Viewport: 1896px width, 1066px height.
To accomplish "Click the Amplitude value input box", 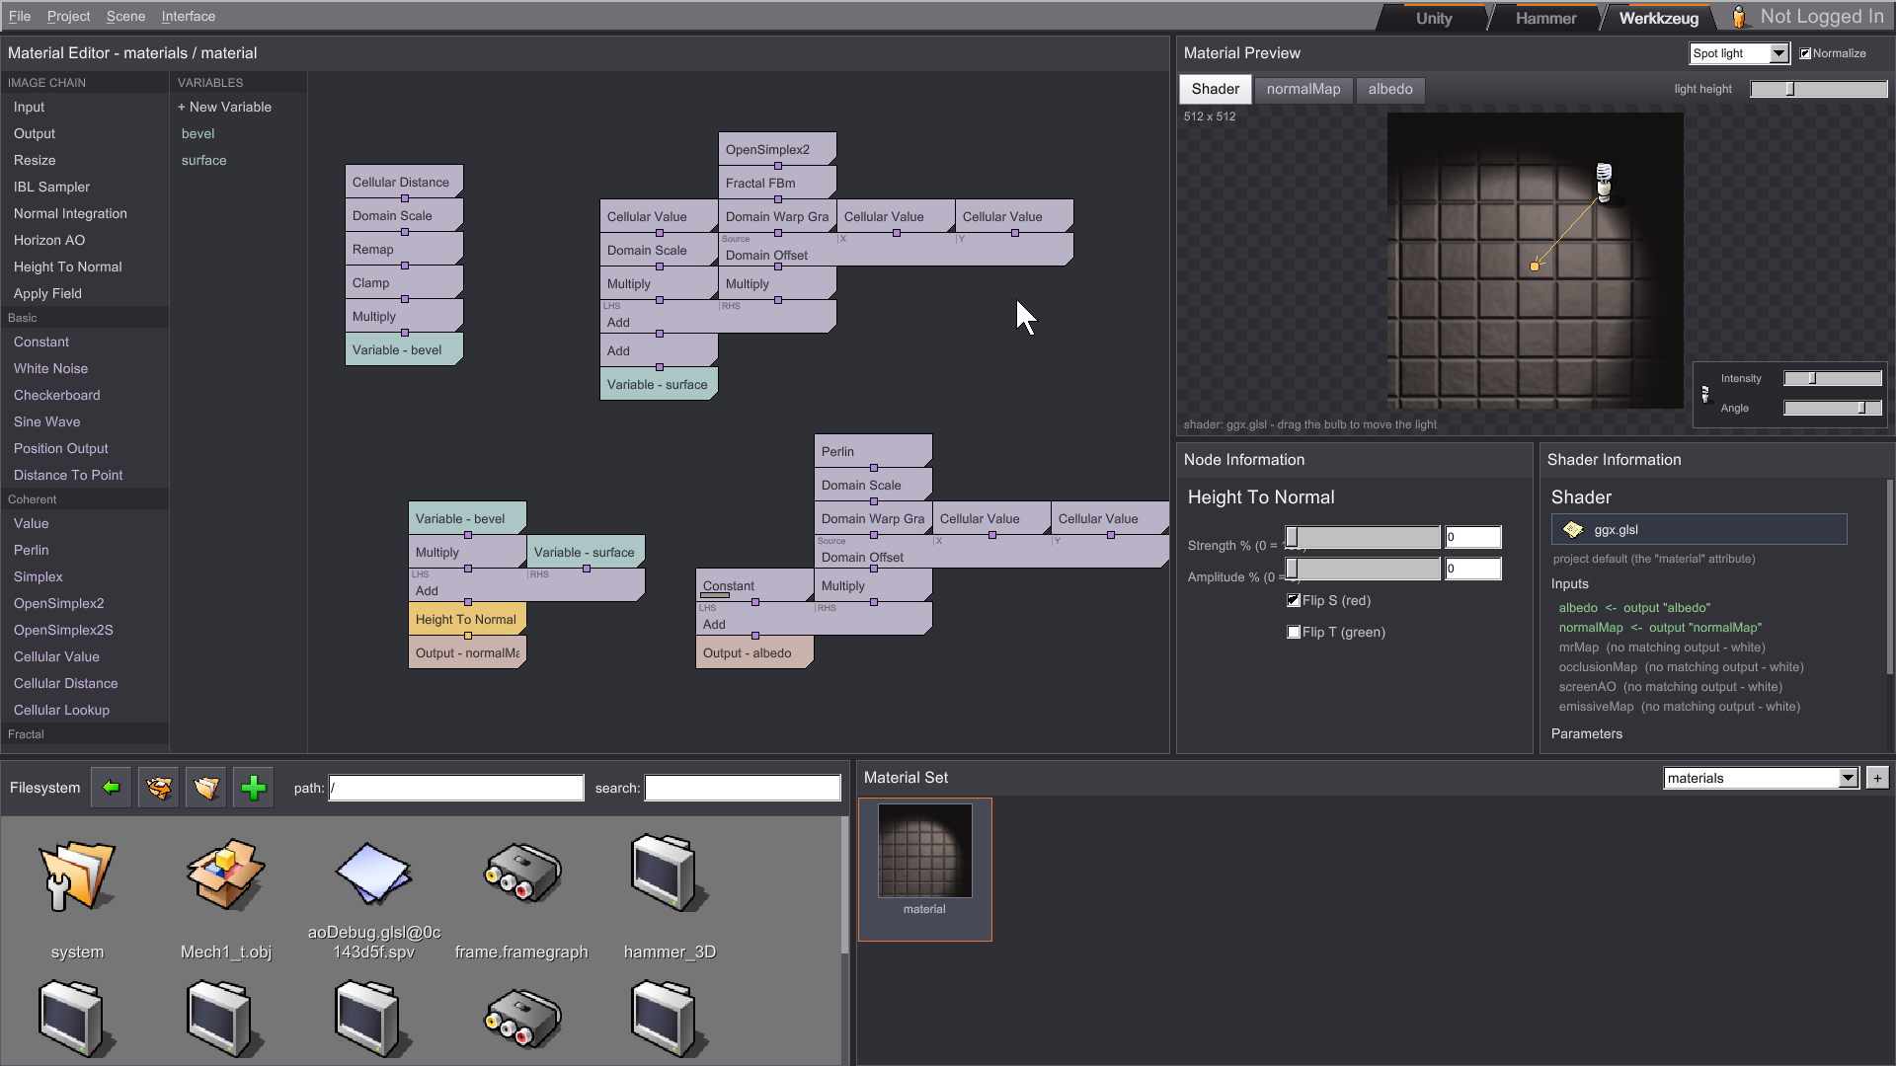I will pyautogui.click(x=1473, y=569).
